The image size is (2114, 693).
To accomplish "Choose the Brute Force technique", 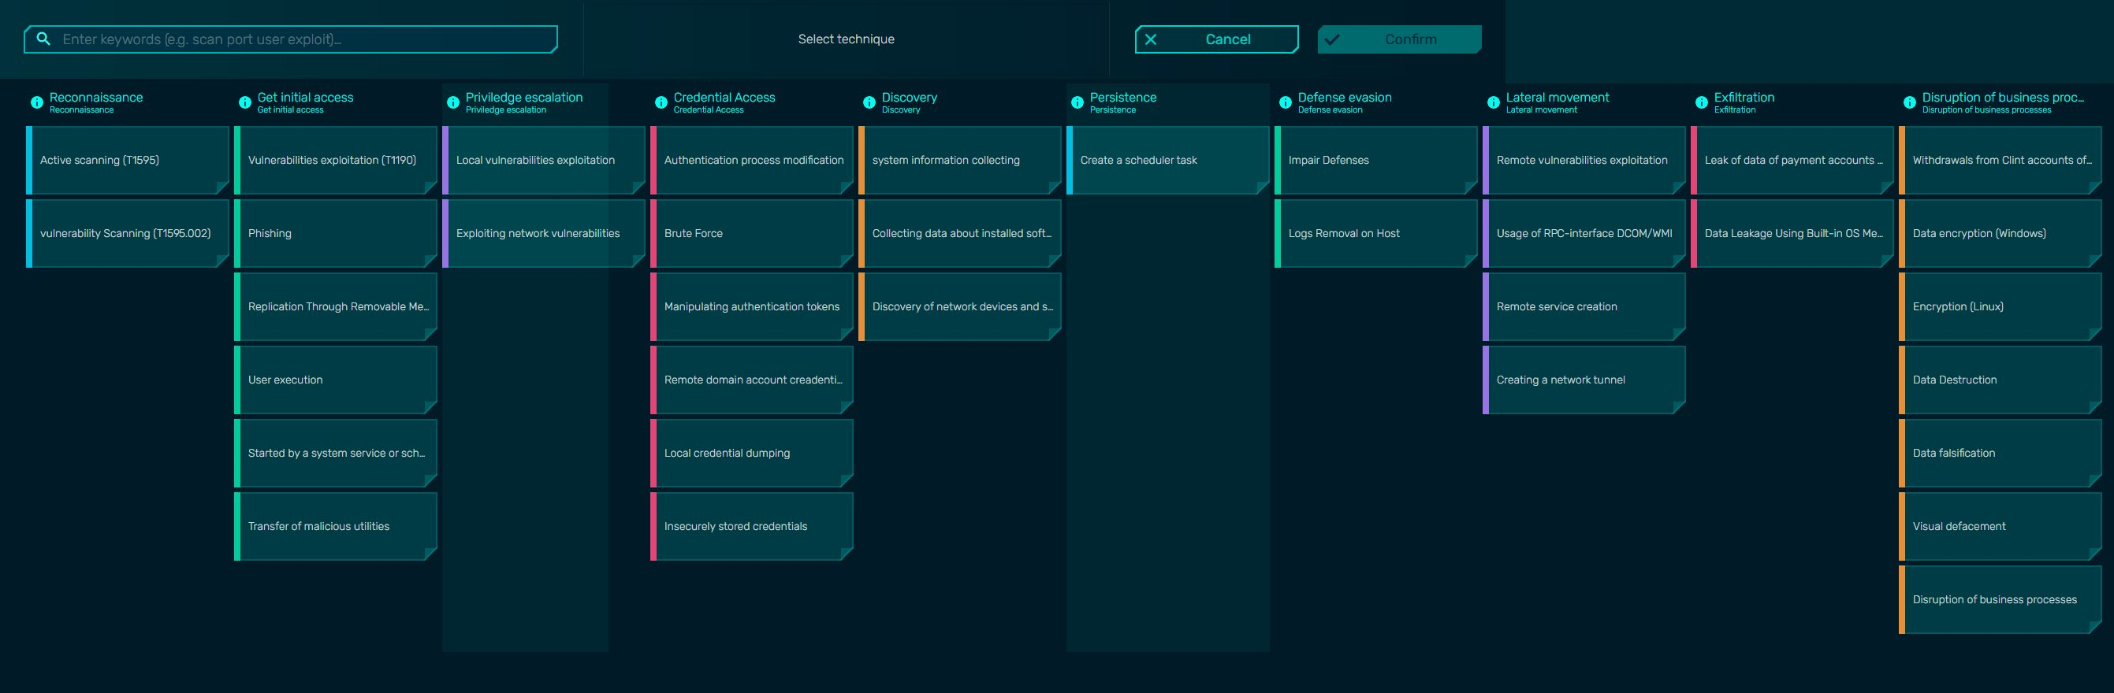I will 751,234.
